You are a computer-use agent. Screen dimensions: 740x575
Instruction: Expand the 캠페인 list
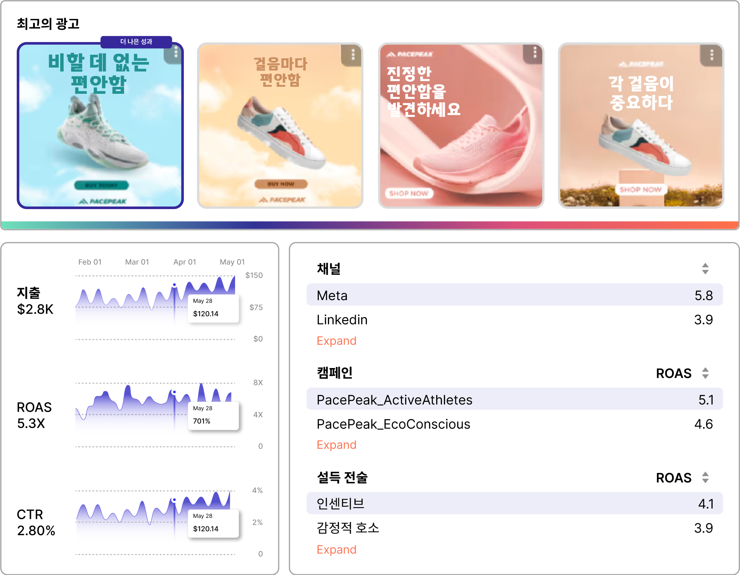[x=336, y=445]
